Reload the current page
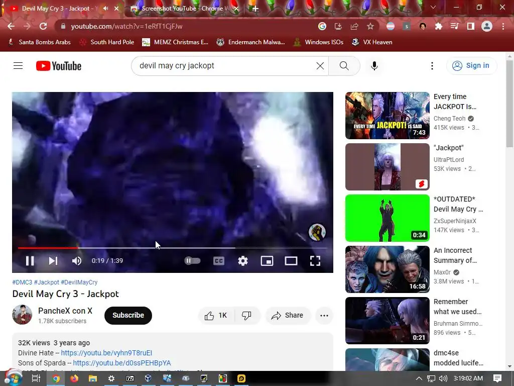This screenshot has width=514, height=386. pyautogui.click(x=43, y=26)
